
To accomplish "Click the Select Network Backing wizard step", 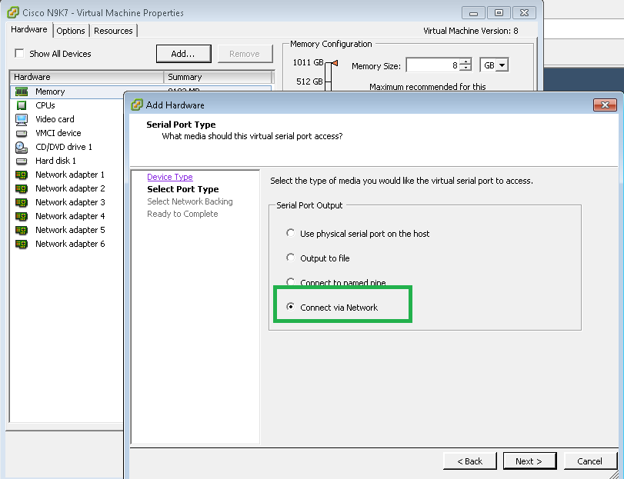I will coord(190,201).
